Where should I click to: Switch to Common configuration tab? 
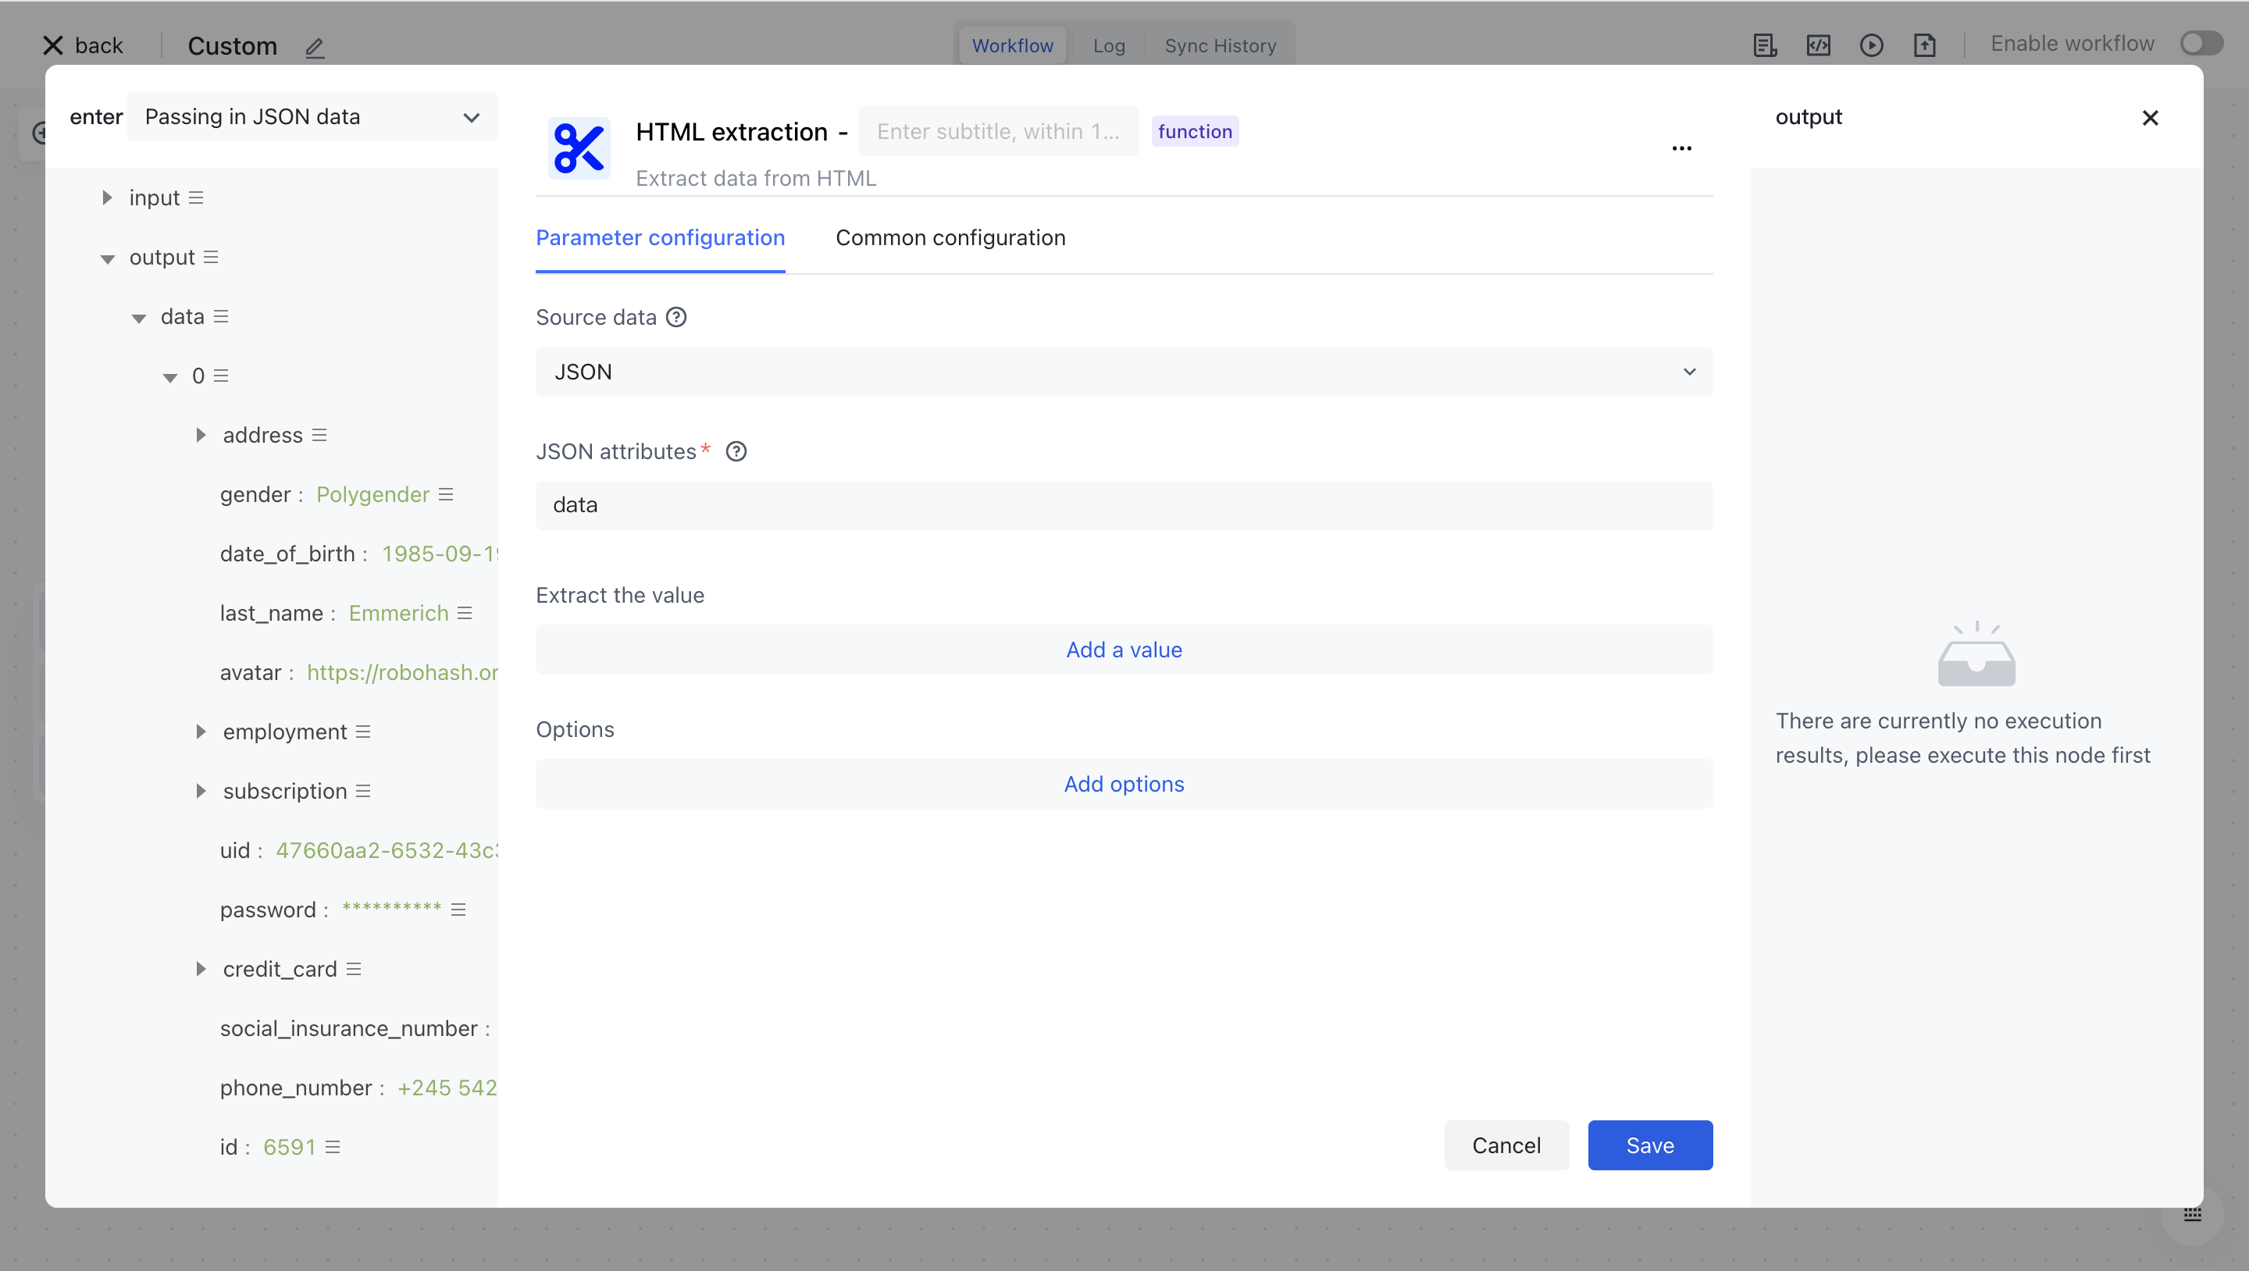(950, 237)
